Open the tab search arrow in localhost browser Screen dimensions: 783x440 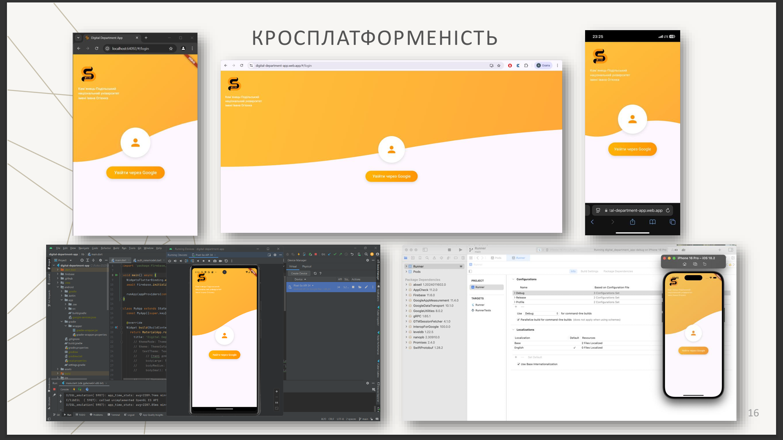[x=78, y=38]
